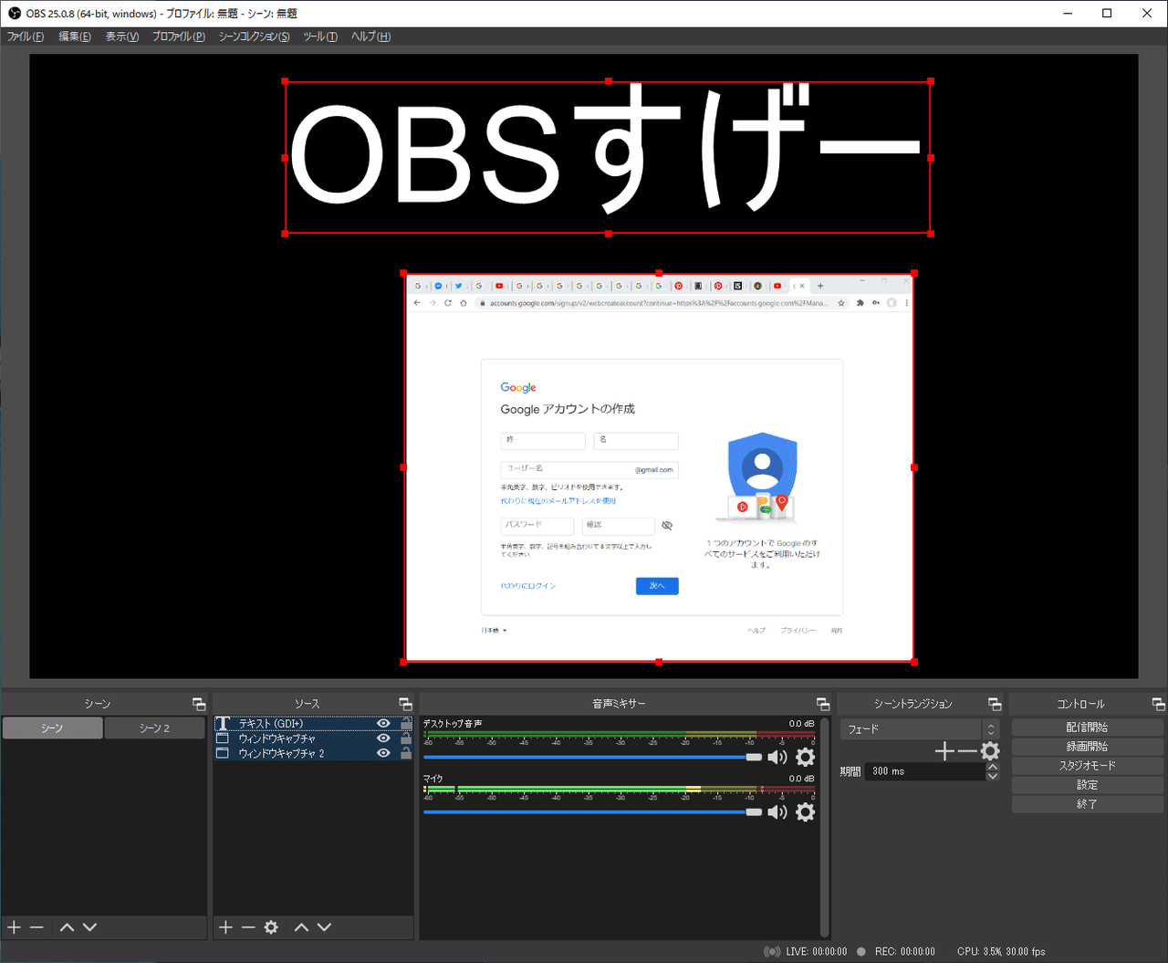This screenshot has width=1168, height=963.
Task: Select the シーン 2 scene item
Action: pos(155,727)
